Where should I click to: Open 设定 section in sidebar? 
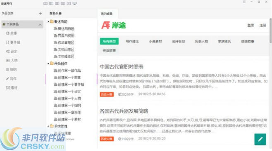pos(12,52)
